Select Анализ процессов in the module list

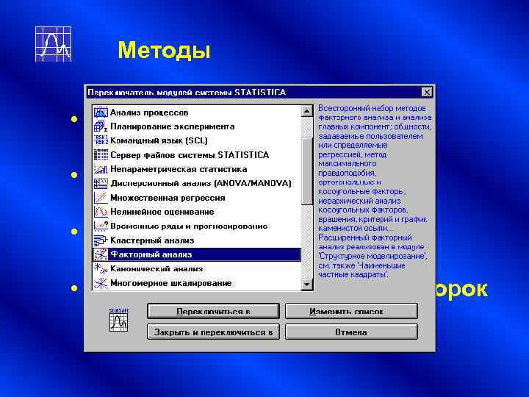pyautogui.click(x=197, y=112)
